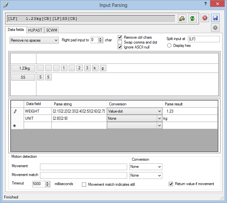Image resolution: width=227 pixels, height=203 pixels.
Task: Click the 1.23kg row button
Action: point(23,68)
